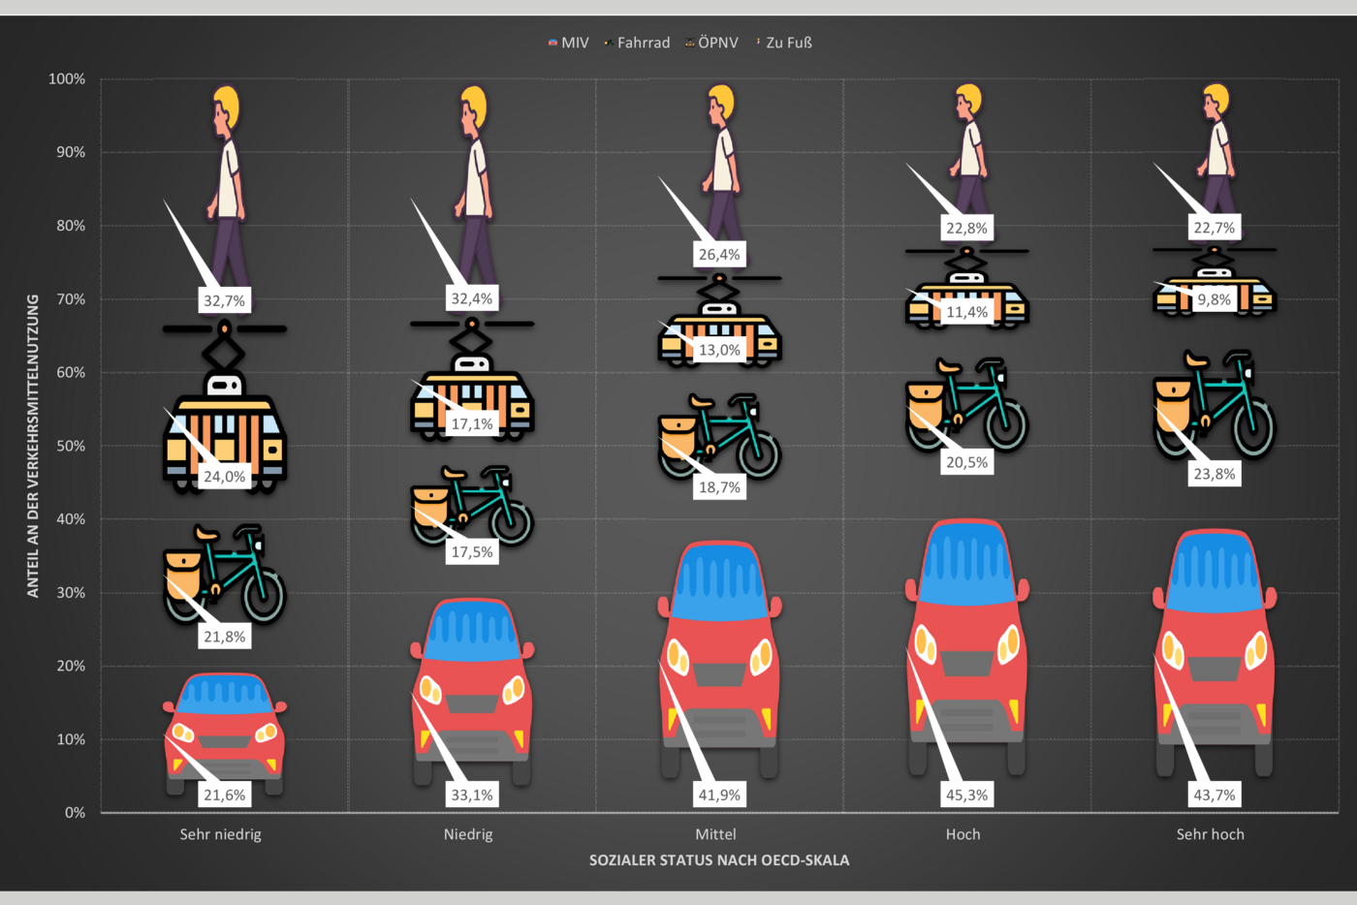Select the Sehr niedrig category label
Image resolution: width=1357 pixels, height=905 pixels.
point(221,834)
